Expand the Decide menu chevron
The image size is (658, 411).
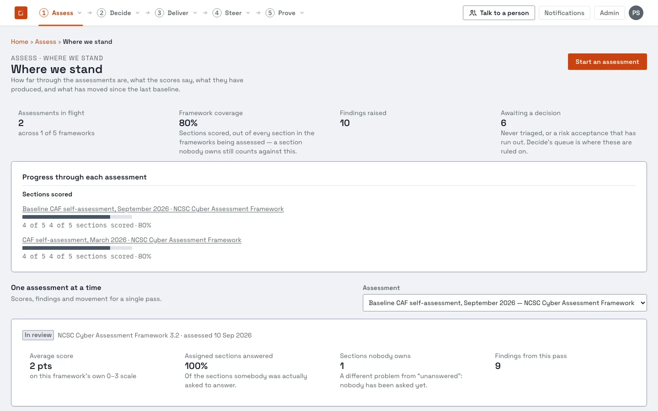coord(138,13)
